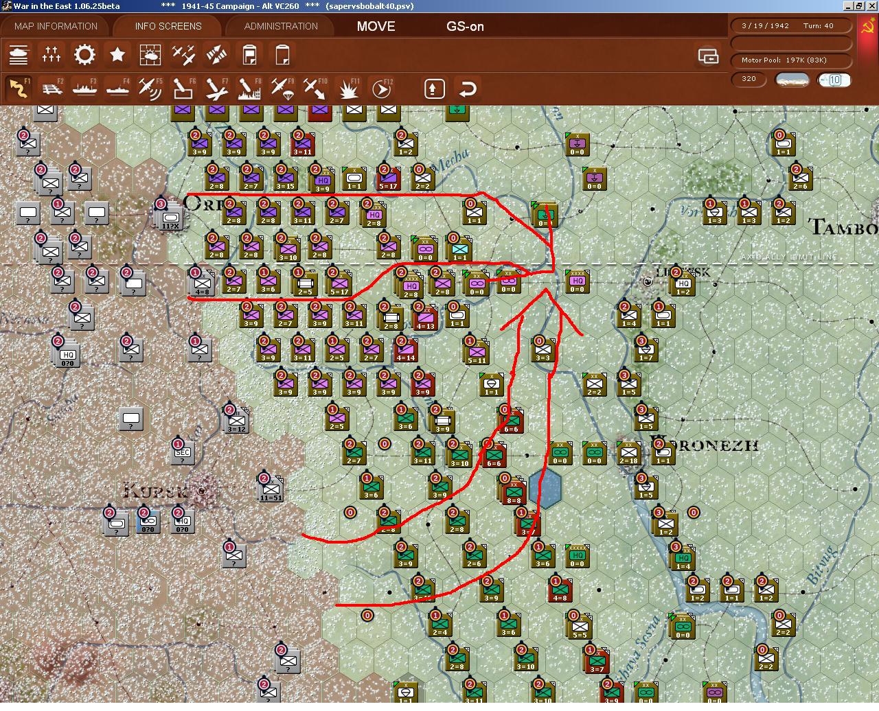The height and width of the screenshot is (711, 879).
Task: Open the ground units order-of-battle tank icon
Action: pos(19,54)
